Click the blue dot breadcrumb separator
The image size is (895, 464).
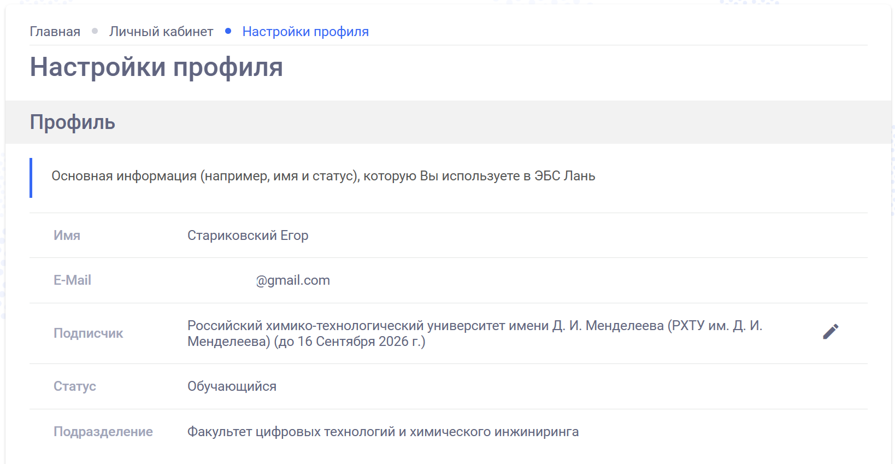click(228, 31)
